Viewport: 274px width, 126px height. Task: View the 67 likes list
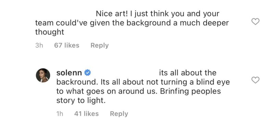point(66,45)
